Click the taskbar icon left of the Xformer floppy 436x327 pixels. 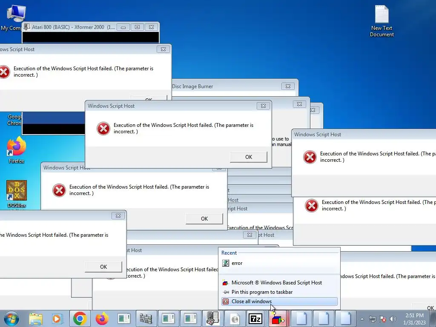pos(190,318)
